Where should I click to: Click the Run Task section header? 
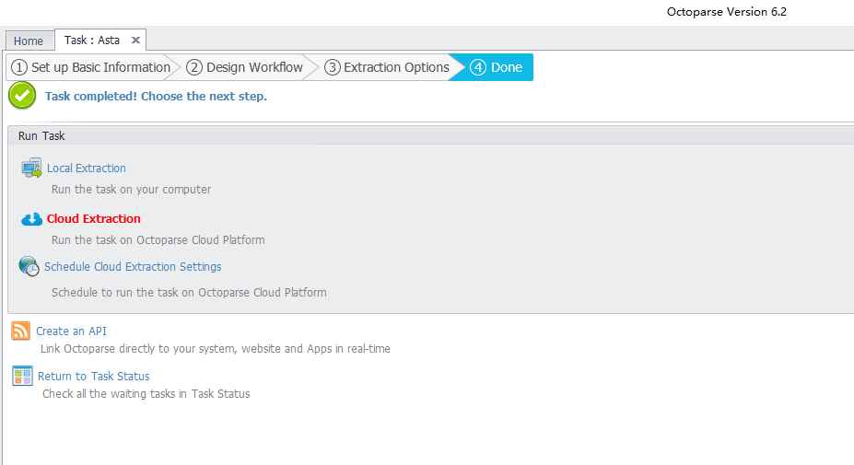click(41, 136)
